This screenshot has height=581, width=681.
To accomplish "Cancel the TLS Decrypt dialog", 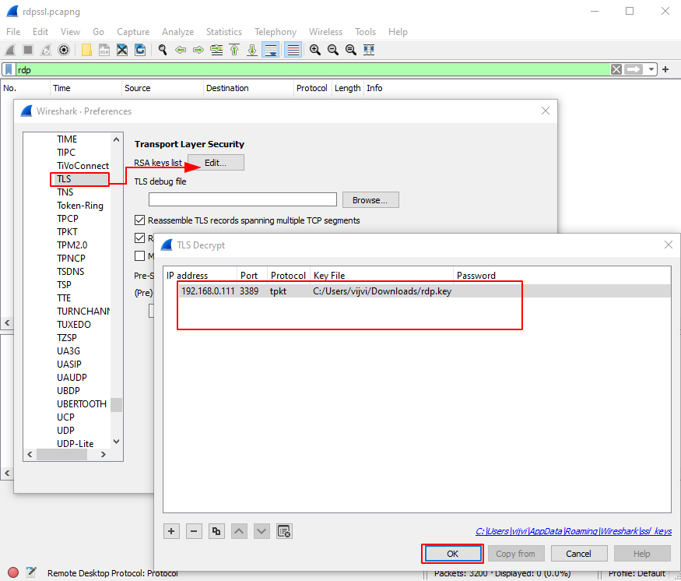I will click(x=578, y=554).
